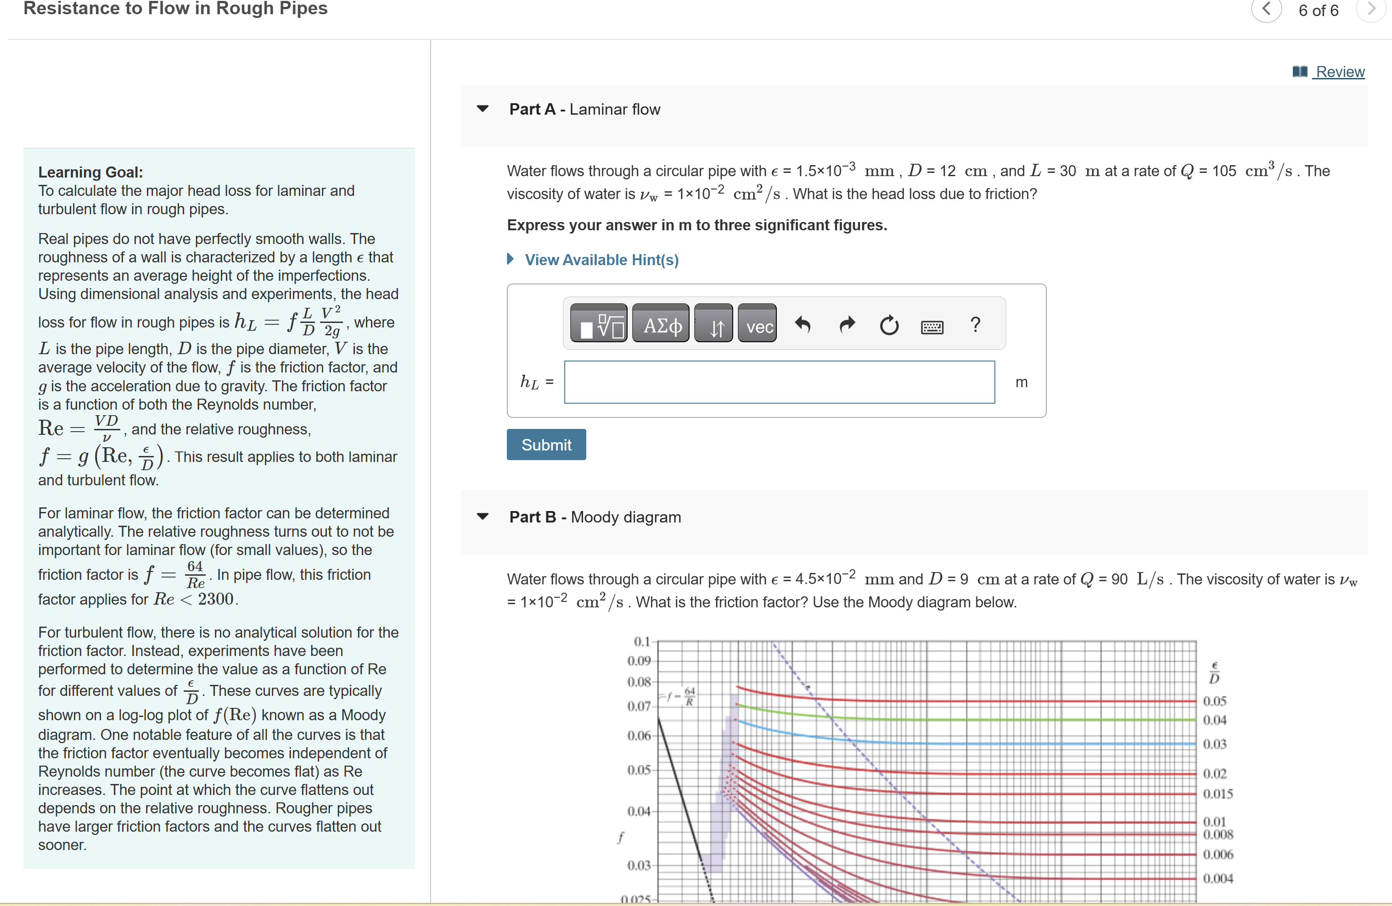Click the Part B - Moody diagram heading
1392x906 pixels.
pyautogui.click(x=594, y=517)
